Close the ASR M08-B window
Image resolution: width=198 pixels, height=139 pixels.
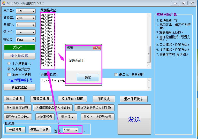[x=192, y=3]
